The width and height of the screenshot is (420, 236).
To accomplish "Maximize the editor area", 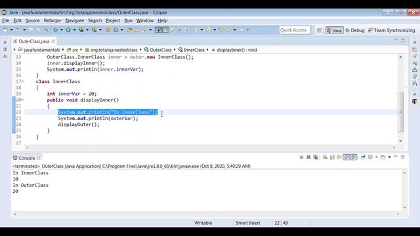I will [402, 41].
